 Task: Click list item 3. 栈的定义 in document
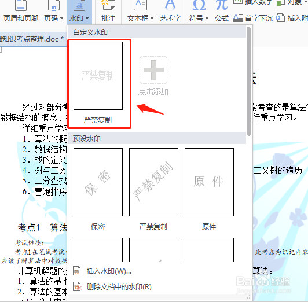[45, 160]
